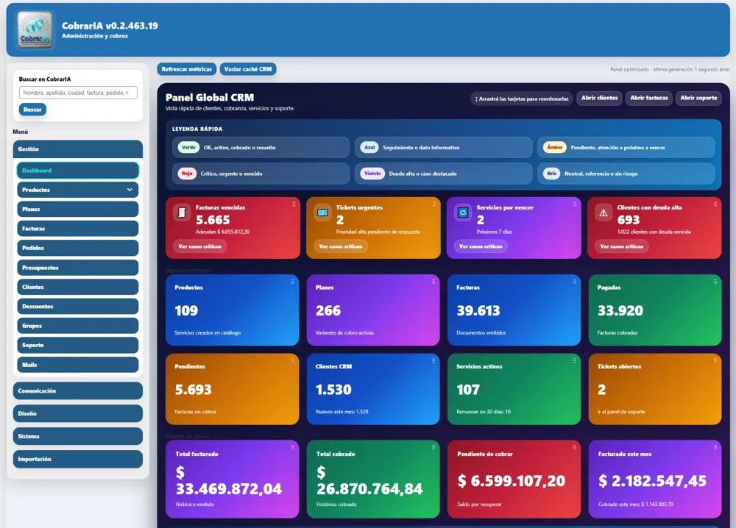Collapse the Gestión menu section
736x528 pixels.
coord(77,149)
